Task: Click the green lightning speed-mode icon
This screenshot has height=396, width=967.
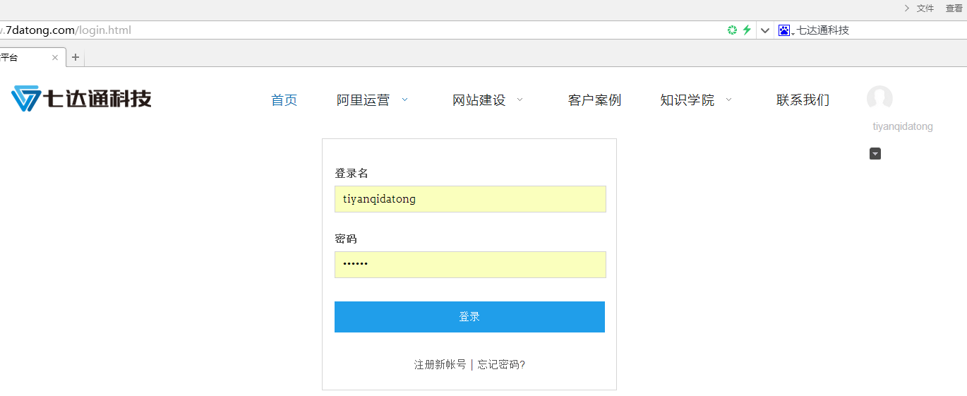Action: pyautogui.click(x=747, y=30)
